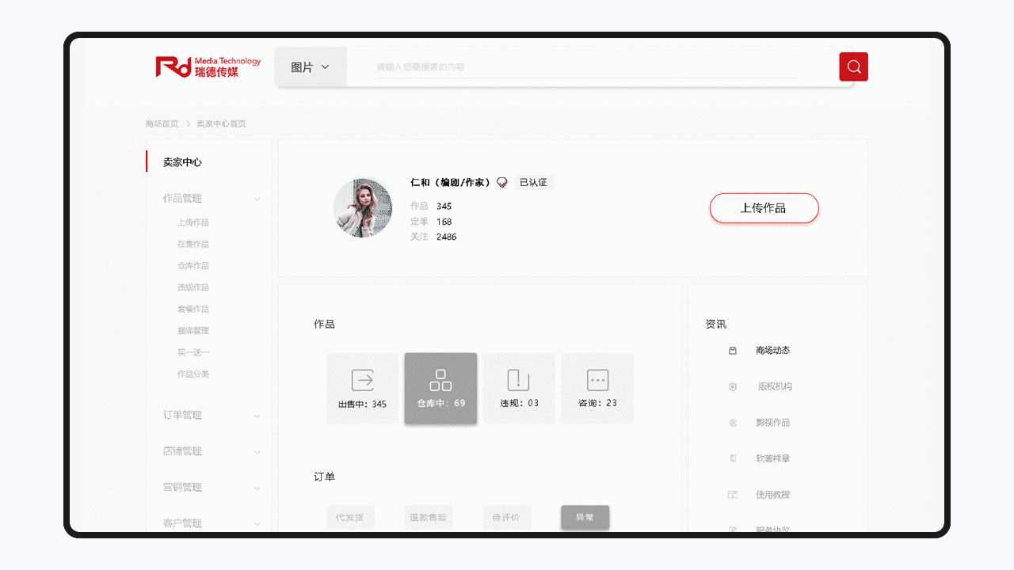
Task: Expand the 营销管理 section chevron
Action: point(257,488)
